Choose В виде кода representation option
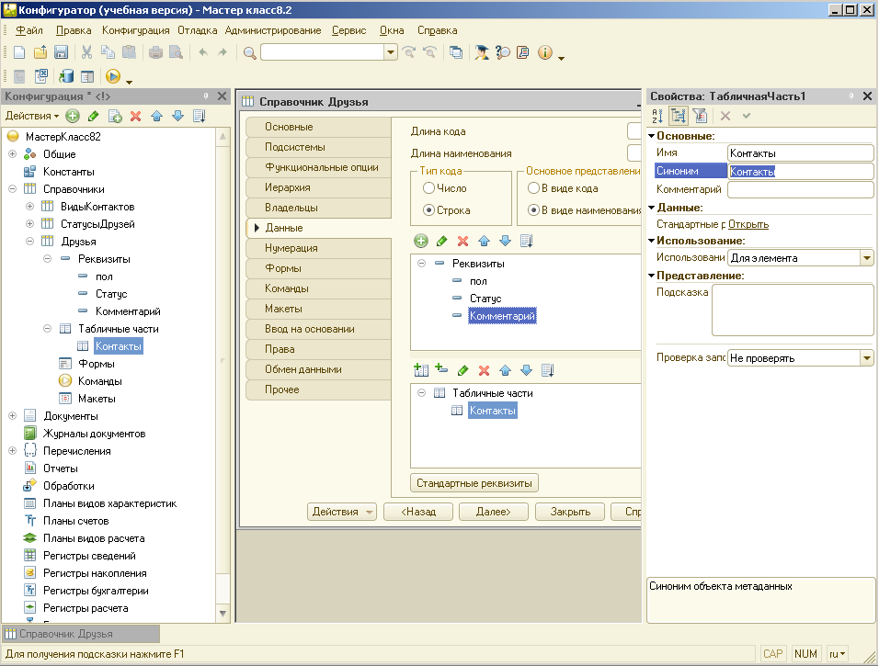Viewport: 879px width, 666px height. pos(533,188)
